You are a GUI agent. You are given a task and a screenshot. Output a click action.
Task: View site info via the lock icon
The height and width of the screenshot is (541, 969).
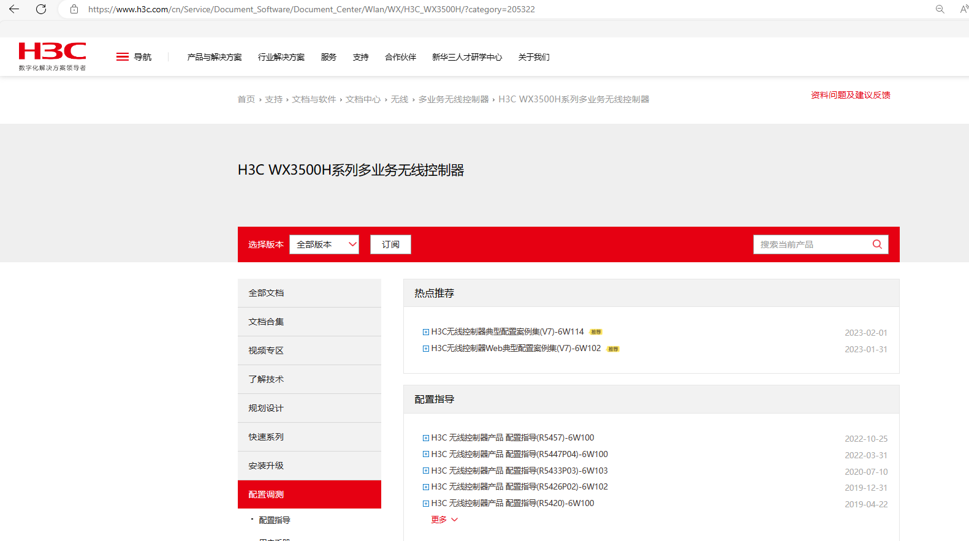[74, 9]
